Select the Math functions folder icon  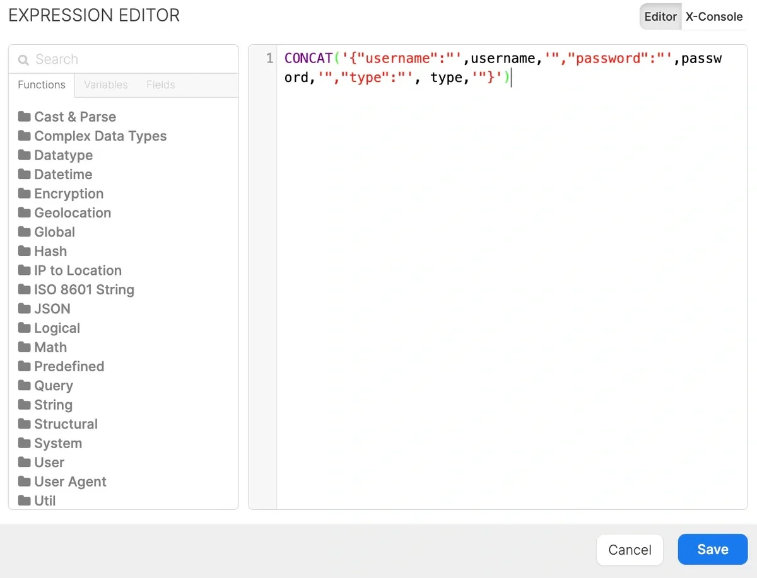pos(24,347)
